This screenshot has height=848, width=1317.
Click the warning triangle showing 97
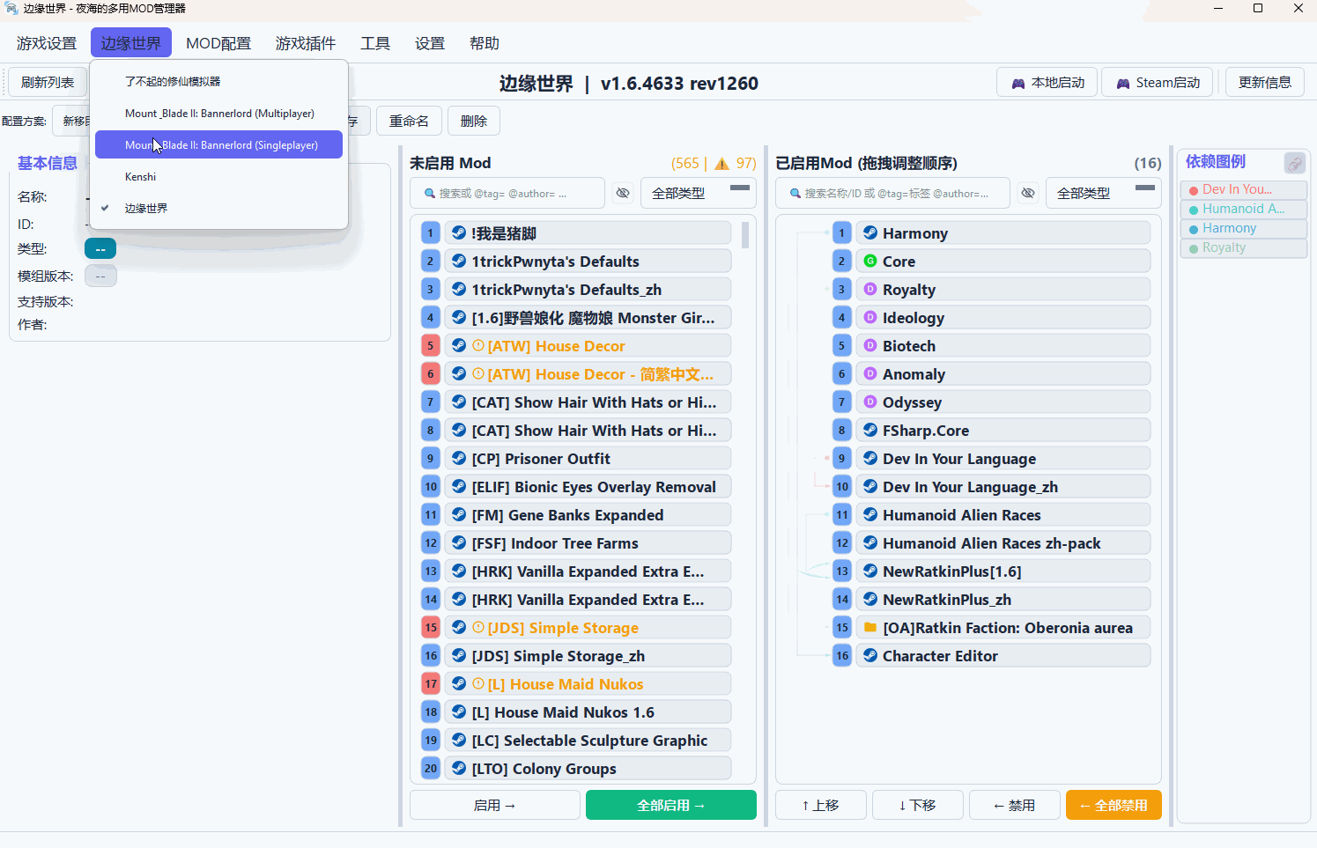click(x=720, y=163)
